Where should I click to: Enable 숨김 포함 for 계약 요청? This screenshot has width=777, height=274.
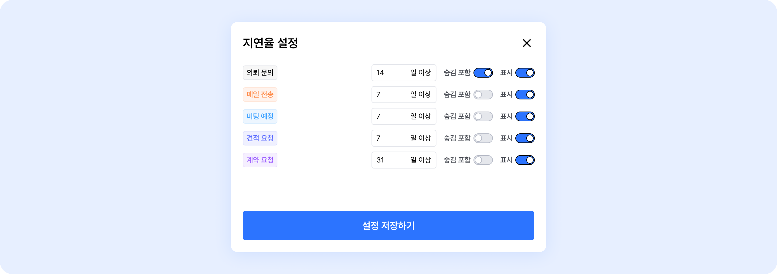click(483, 160)
